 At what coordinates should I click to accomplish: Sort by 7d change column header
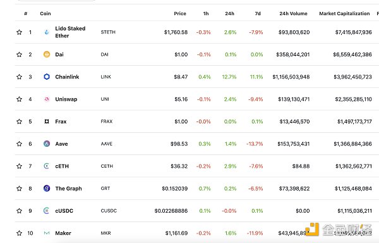pyautogui.click(x=258, y=13)
